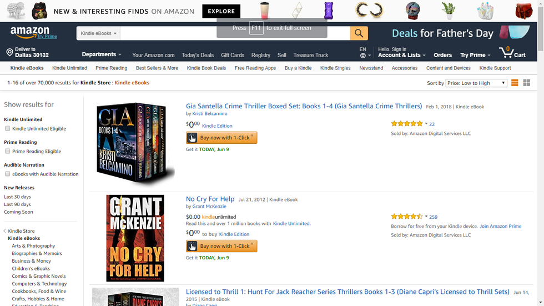Open the No Cry For Help title link
Viewport: 544px width, 306px height.
tap(210, 199)
